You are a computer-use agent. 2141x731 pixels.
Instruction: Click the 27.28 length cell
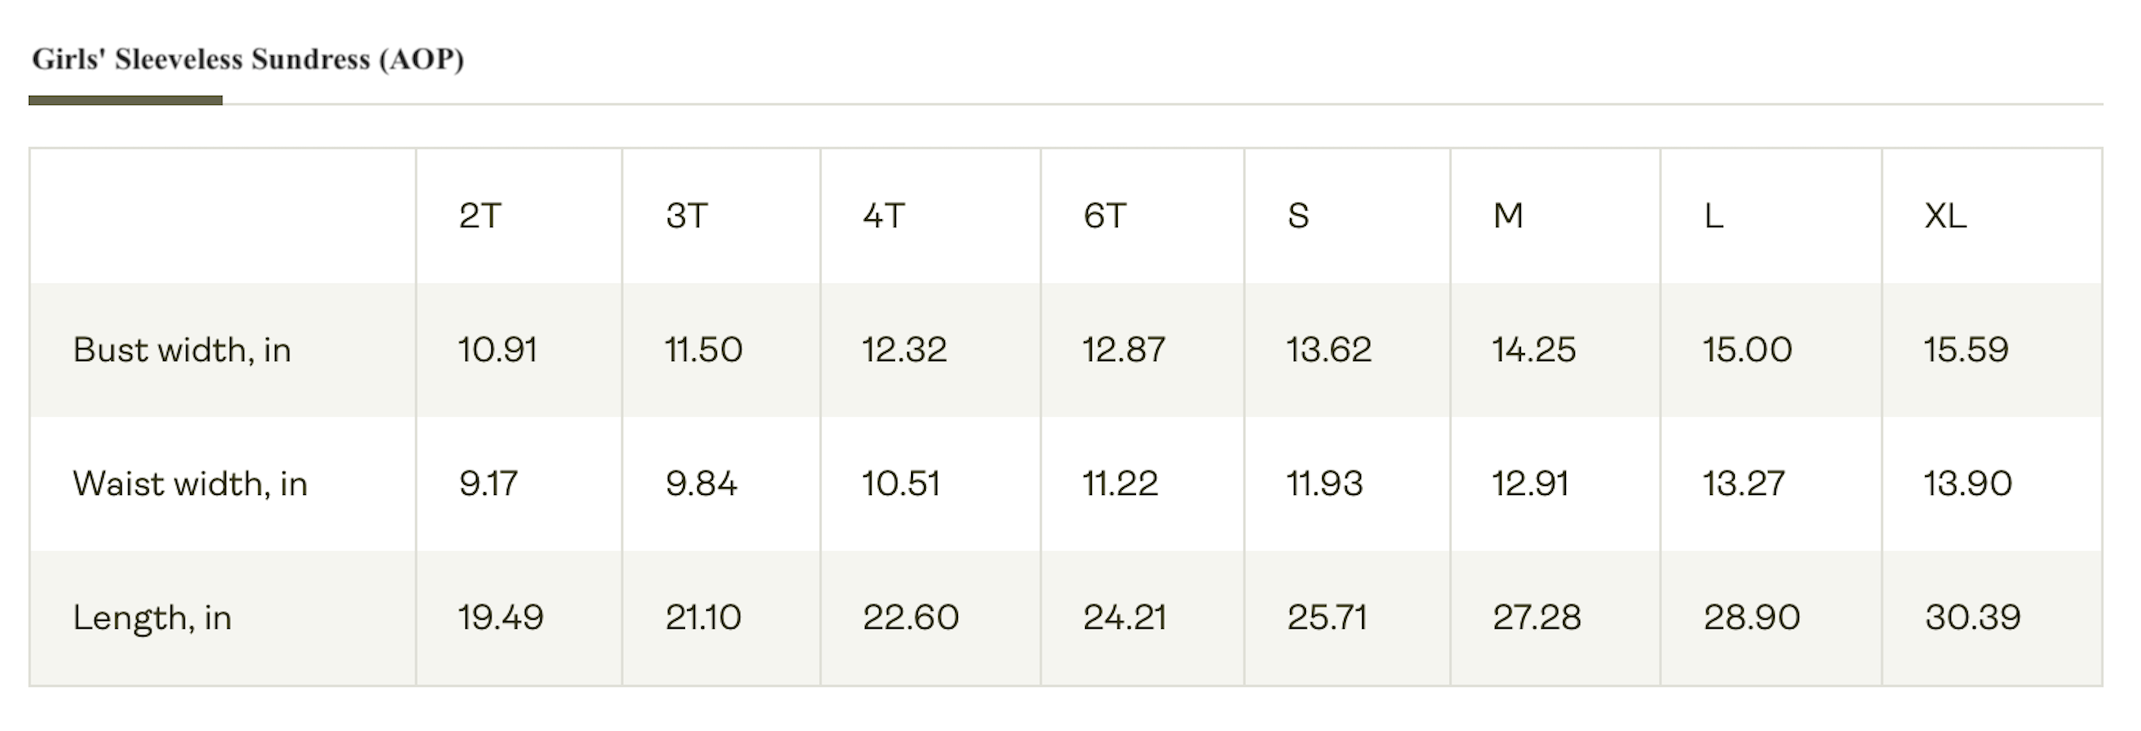[x=1537, y=617]
